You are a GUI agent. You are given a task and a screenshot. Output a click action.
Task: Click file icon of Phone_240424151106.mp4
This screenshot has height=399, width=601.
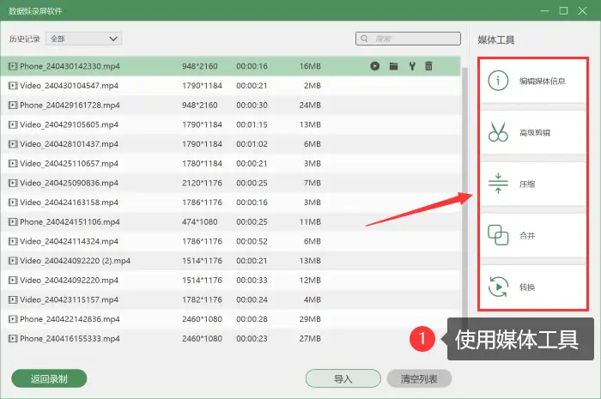(13, 222)
